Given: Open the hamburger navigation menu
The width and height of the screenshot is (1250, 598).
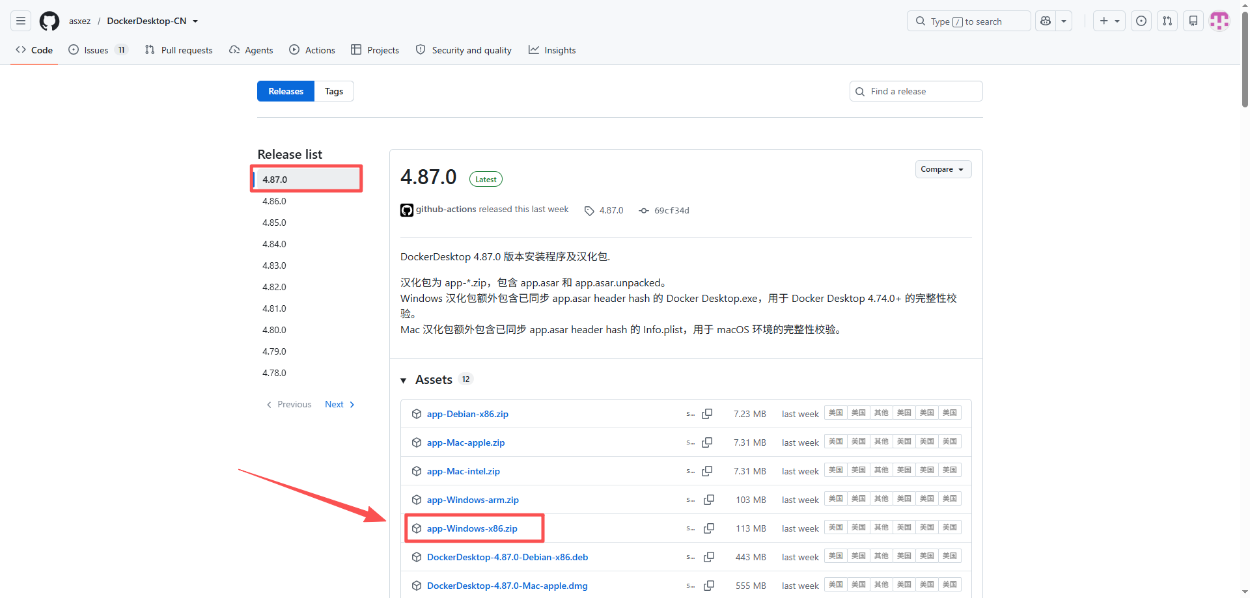Looking at the screenshot, I should (21, 21).
